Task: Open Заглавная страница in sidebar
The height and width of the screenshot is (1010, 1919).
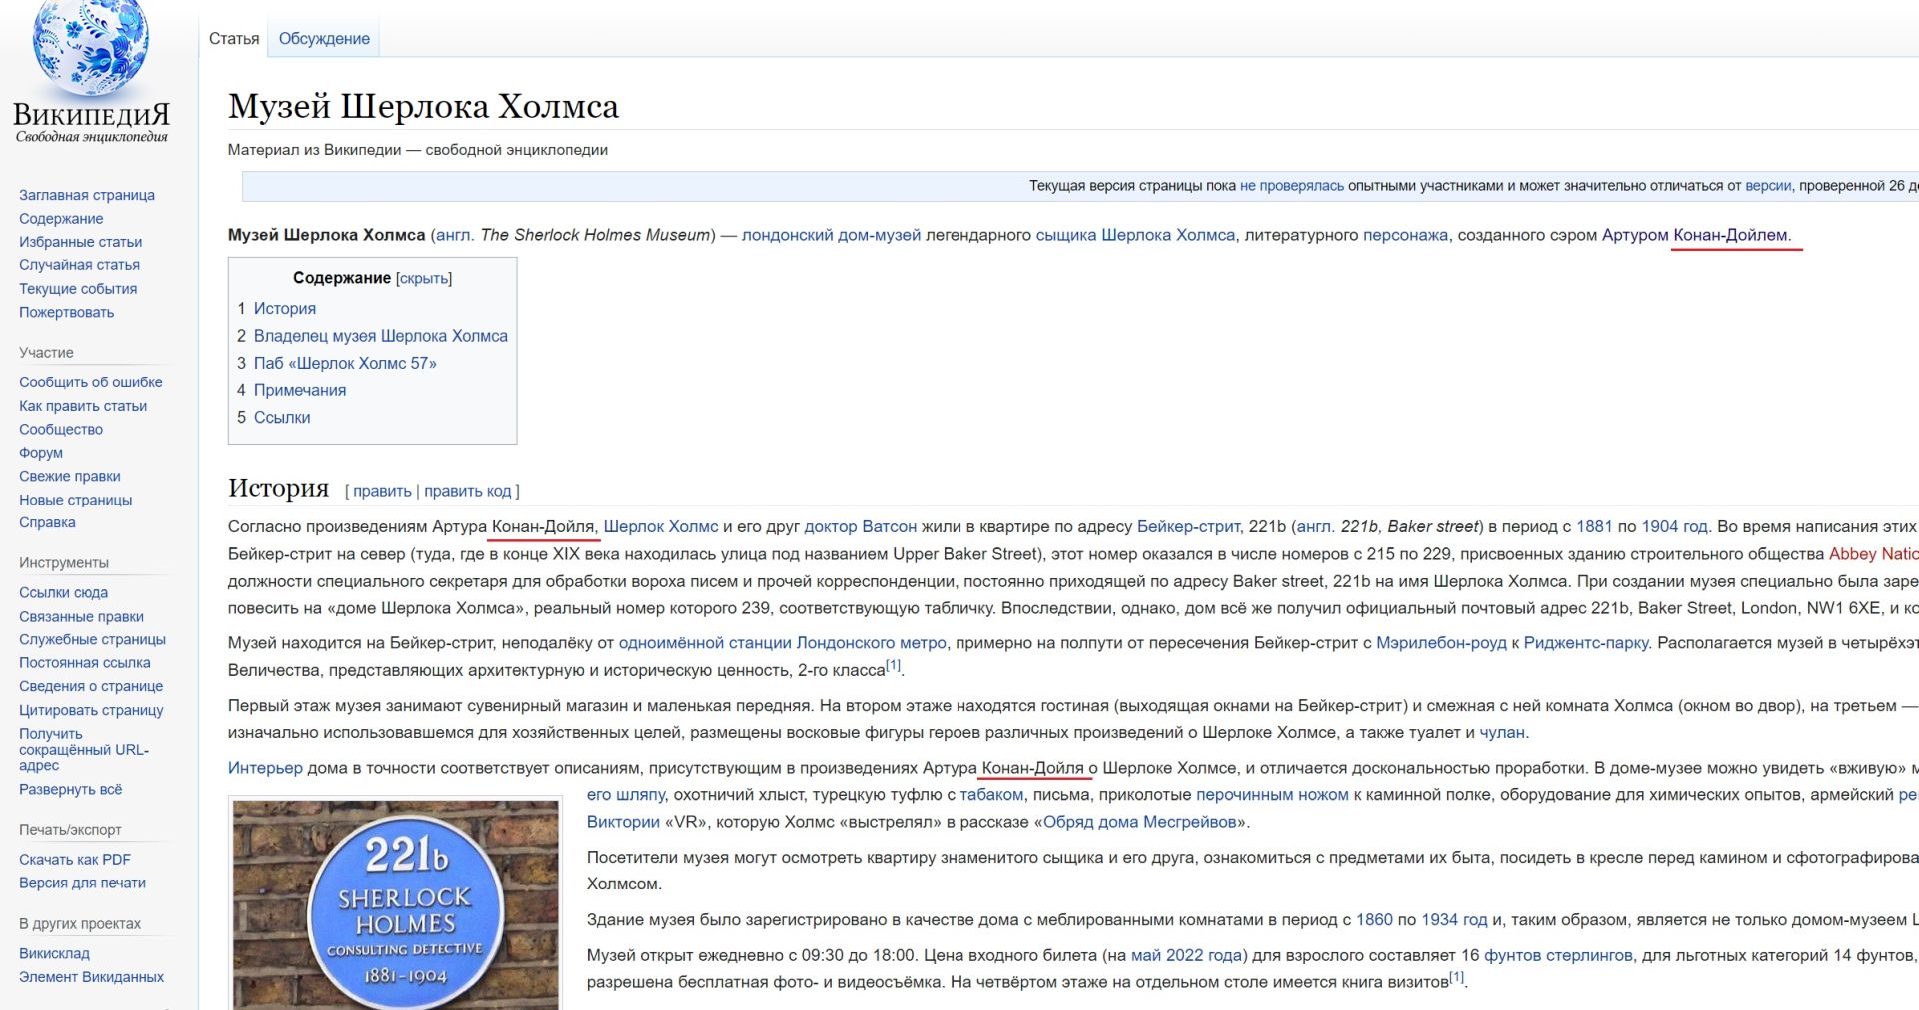Action: (87, 195)
